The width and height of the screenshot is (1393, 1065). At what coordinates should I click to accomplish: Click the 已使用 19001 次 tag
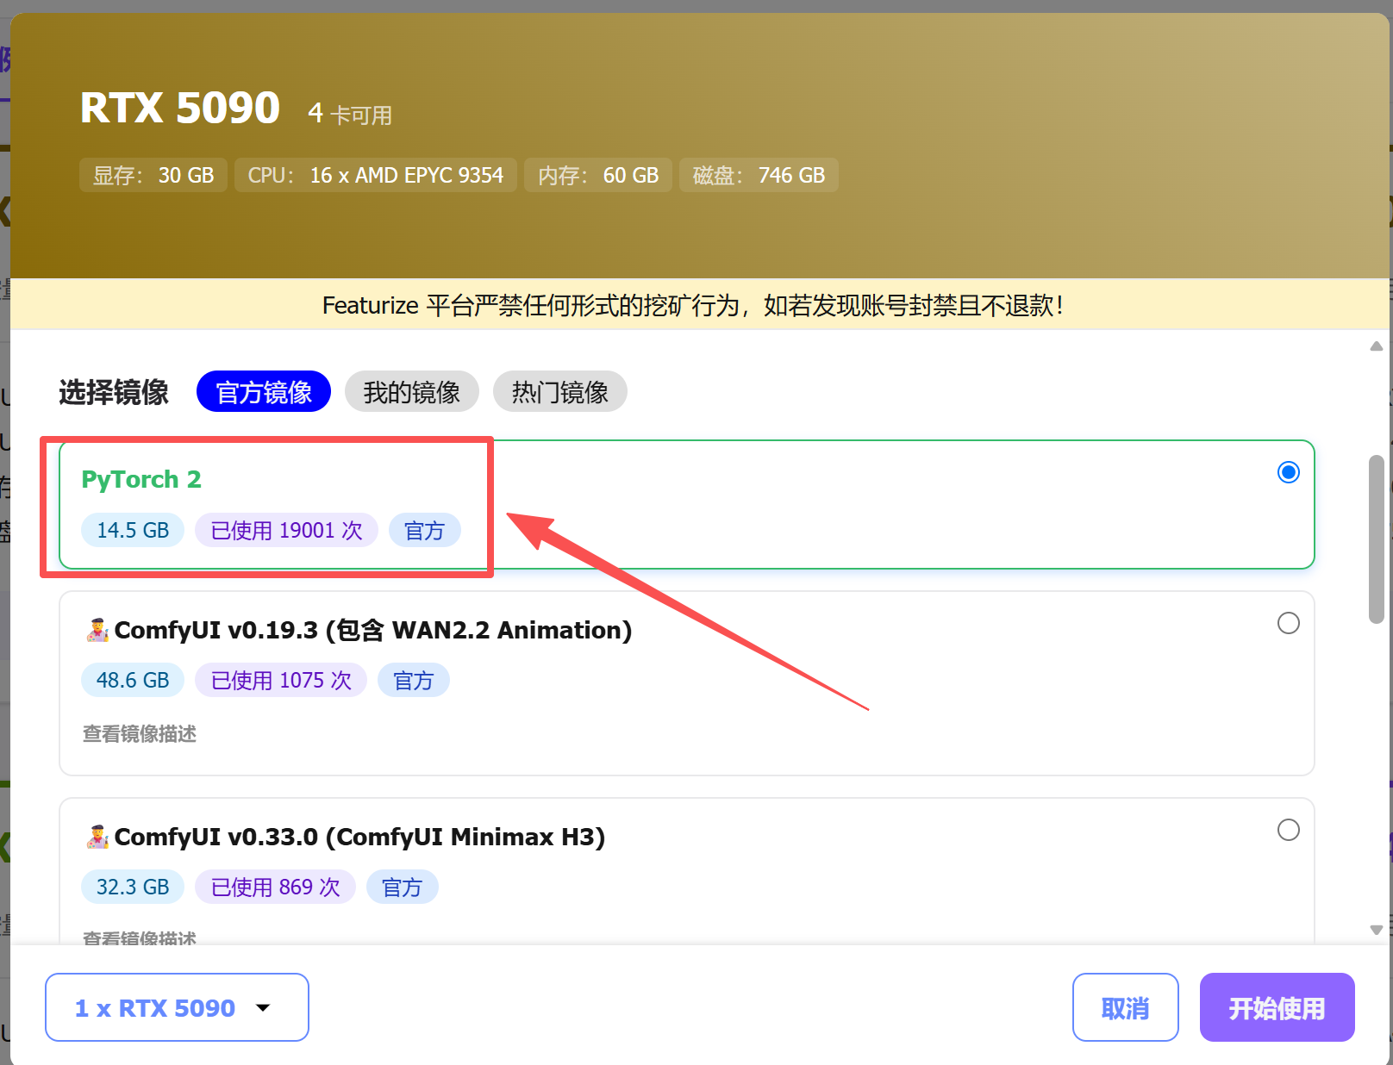(x=286, y=530)
